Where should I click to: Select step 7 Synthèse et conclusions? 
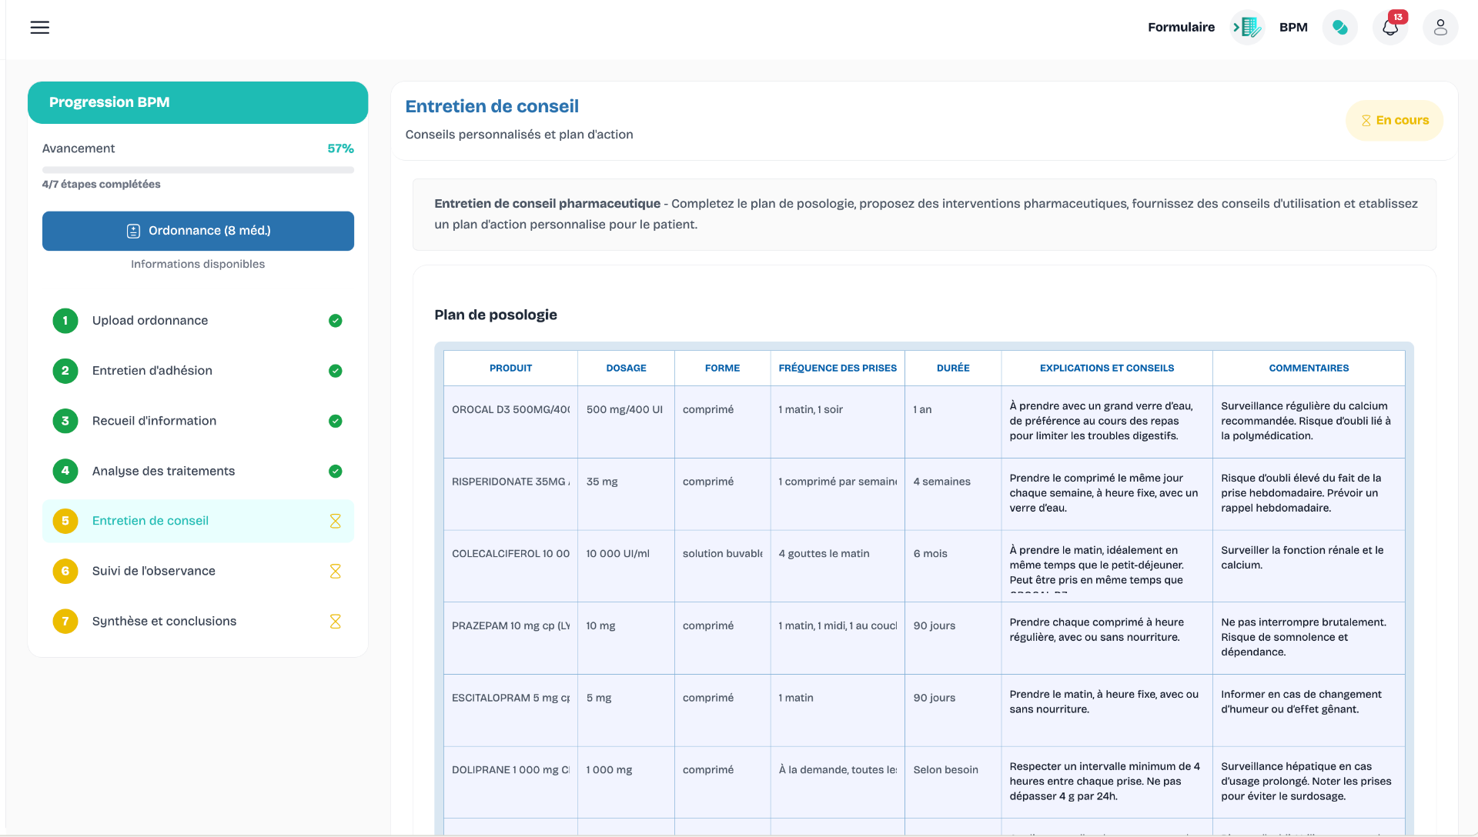(198, 622)
